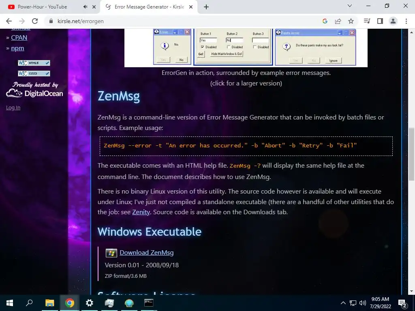Image resolution: width=415 pixels, height=311 pixels.
Task: Click the Download ZenMsg link
Action: pyautogui.click(x=147, y=253)
